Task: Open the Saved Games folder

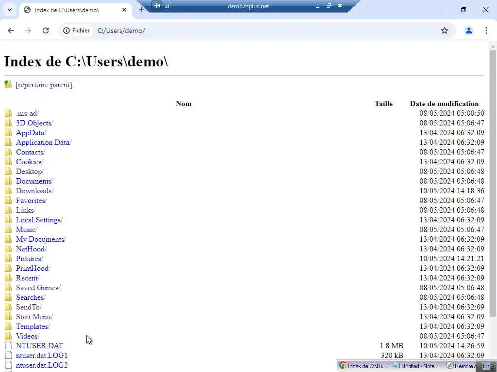Action: coord(38,288)
